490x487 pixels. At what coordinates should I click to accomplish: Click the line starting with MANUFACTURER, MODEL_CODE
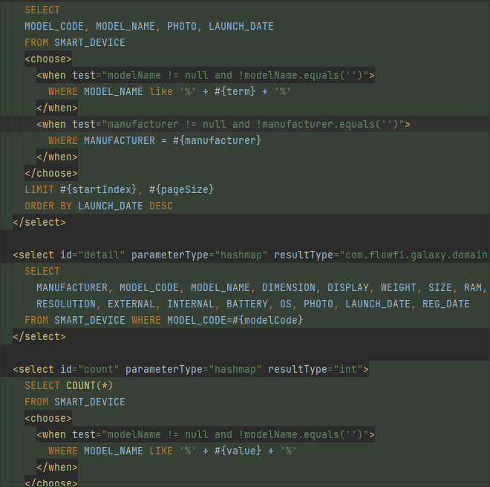[261, 287]
